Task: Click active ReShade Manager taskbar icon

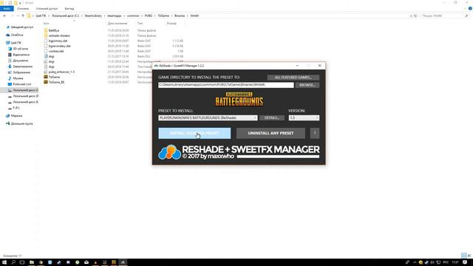Action: (123, 262)
